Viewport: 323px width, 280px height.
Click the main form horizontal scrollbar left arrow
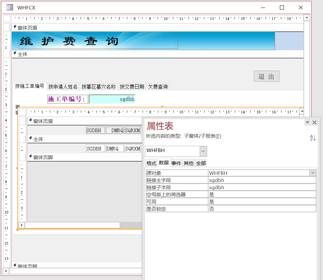tap(6, 271)
